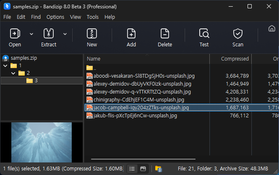This screenshot has width=279, height=175.
Task: Click the Extract toolbar icon
Action: [49, 34]
